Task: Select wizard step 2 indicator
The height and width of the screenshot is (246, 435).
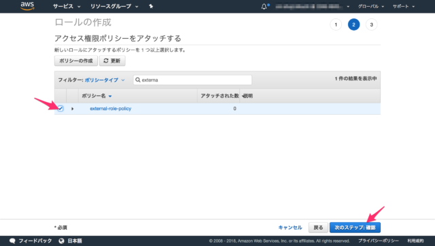Action: click(x=353, y=24)
